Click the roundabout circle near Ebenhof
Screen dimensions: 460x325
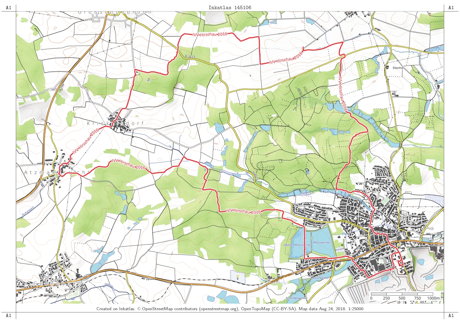point(390,46)
